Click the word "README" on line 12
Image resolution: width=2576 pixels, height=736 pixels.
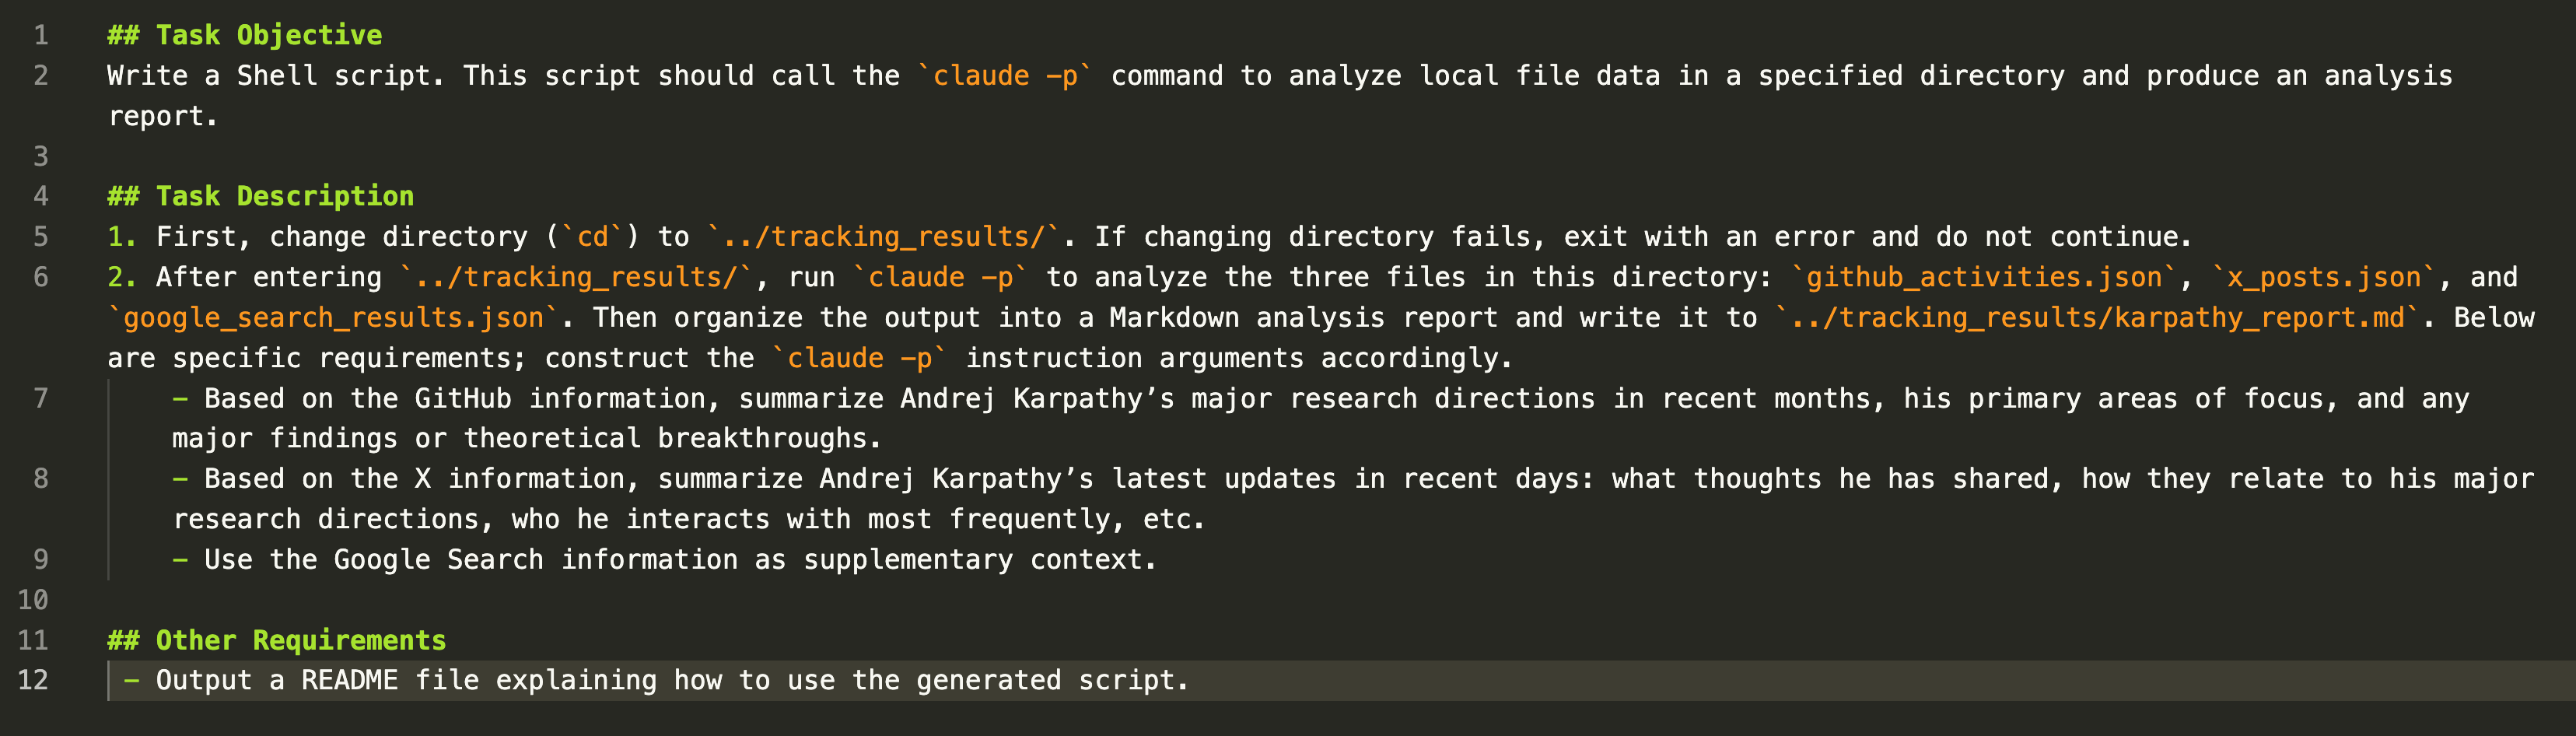click(349, 681)
